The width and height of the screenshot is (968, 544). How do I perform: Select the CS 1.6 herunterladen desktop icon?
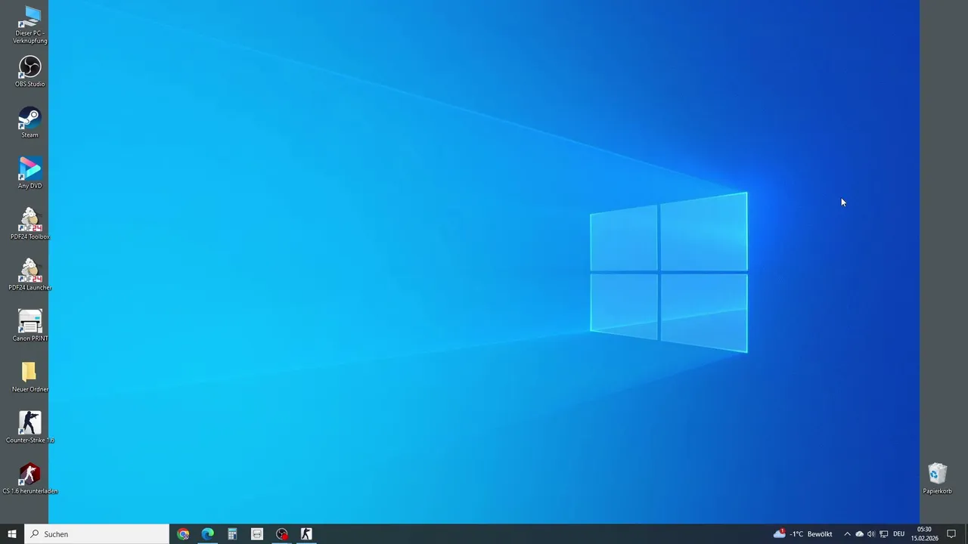[29, 478]
